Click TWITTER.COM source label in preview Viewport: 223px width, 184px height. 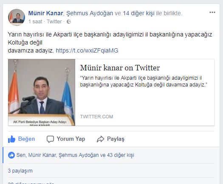tap(96, 117)
